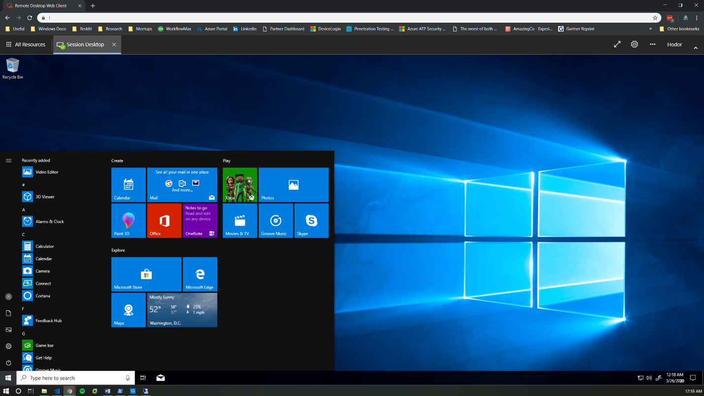This screenshot has height=396, width=704.
Task: Bookmark this page with the star icon
Action: (x=655, y=18)
